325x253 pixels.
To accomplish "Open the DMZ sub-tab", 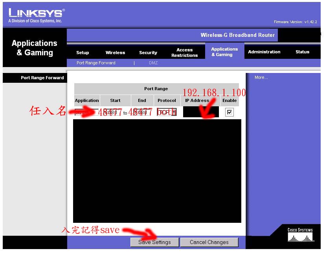I will tap(153, 63).
